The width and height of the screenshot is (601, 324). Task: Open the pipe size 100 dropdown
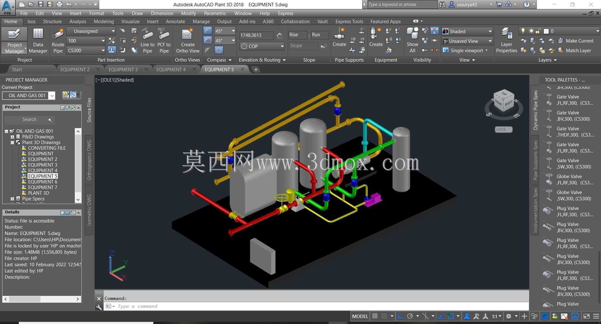(x=86, y=41)
